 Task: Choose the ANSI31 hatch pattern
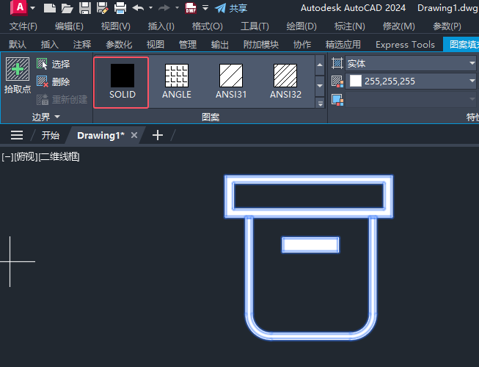pos(231,81)
